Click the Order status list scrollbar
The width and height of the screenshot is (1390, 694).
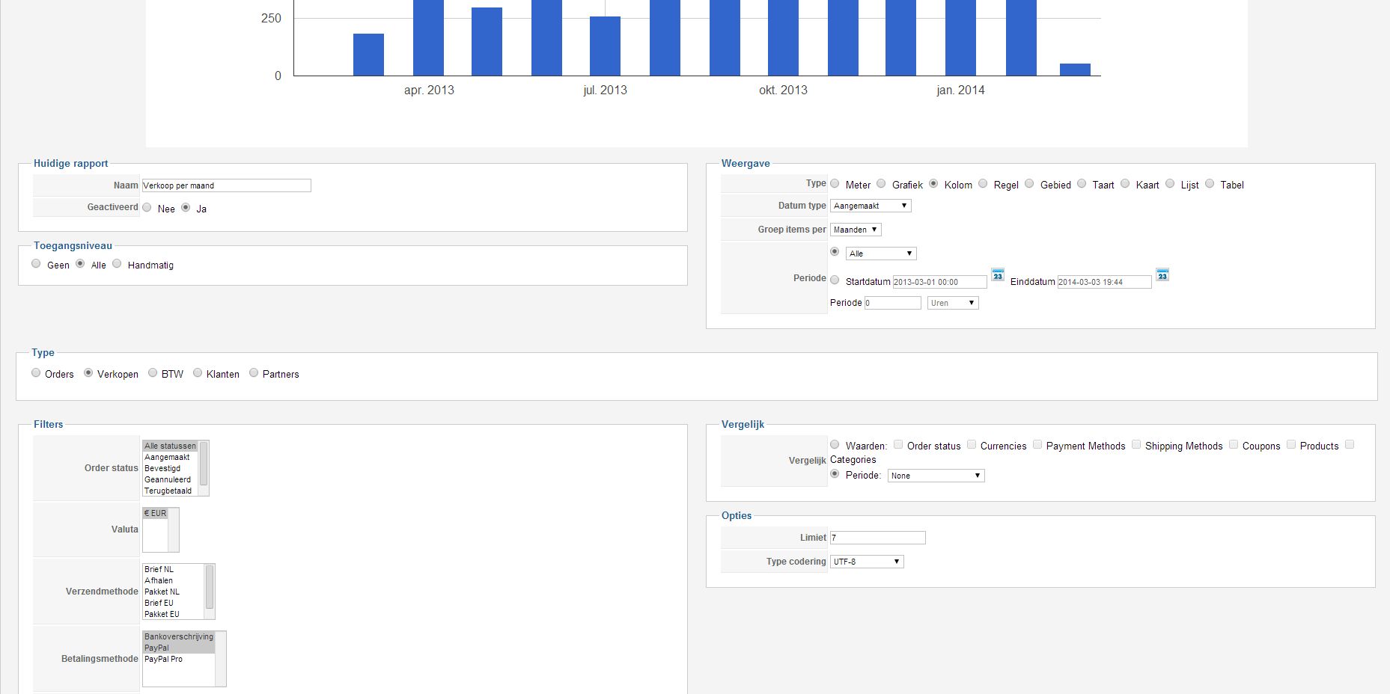[x=204, y=468]
